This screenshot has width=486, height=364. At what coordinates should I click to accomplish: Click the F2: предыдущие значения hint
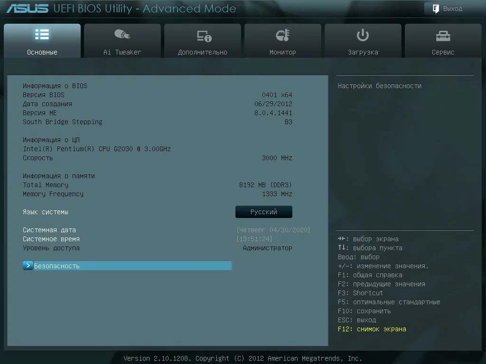pyautogui.click(x=382, y=284)
